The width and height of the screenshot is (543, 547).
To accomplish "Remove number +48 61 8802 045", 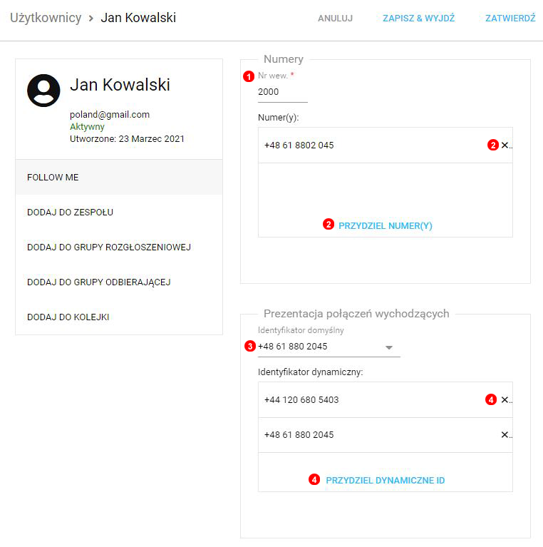I will click(x=505, y=145).
